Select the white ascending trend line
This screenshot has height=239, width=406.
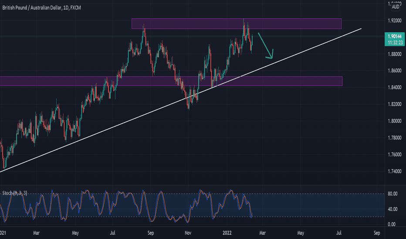[x=180, y=100]
